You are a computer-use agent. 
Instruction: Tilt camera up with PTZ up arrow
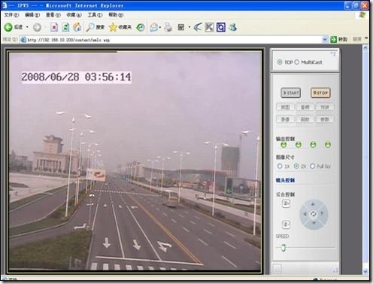point(313,204)
